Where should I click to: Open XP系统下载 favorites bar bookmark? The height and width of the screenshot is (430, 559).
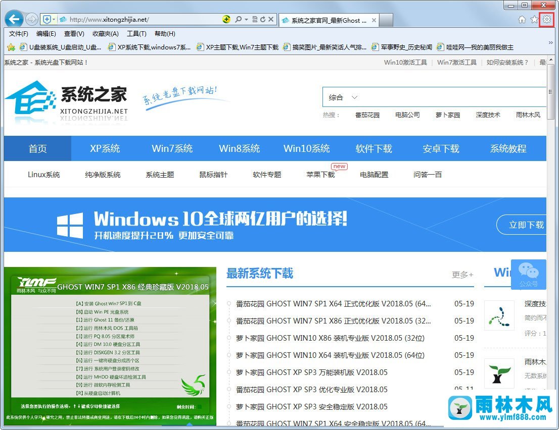[x=149, y=47]
